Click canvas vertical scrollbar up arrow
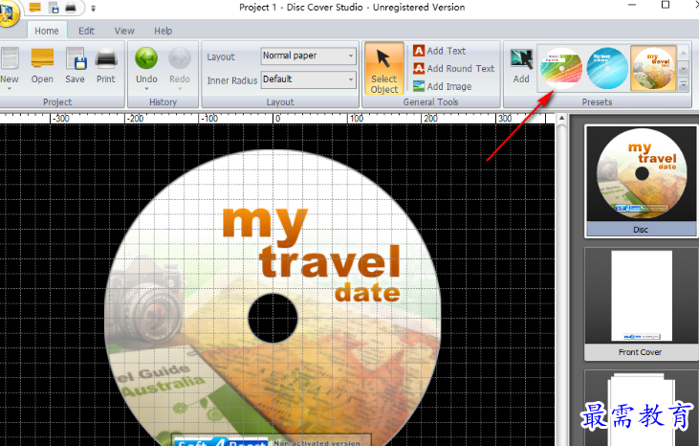The width and height of the screenshot is (699, 446). 561,119
